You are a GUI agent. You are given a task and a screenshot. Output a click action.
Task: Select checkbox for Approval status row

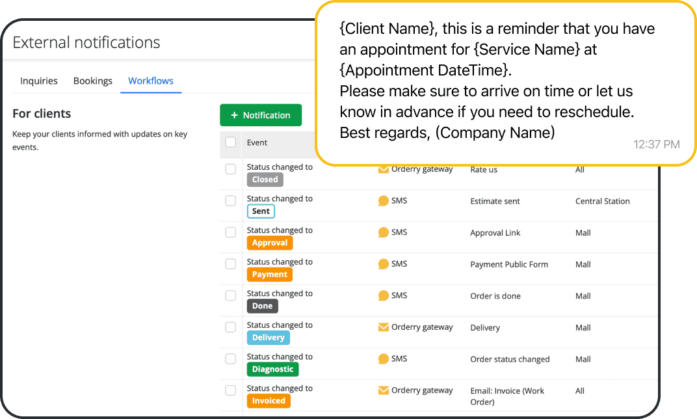point(231,232)
